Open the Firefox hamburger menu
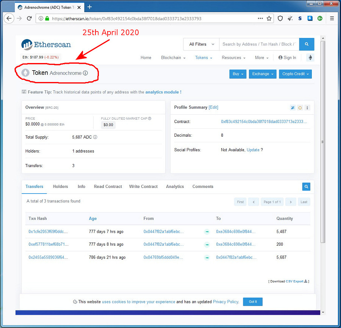 pyautogui.click(x=332, y=19)
